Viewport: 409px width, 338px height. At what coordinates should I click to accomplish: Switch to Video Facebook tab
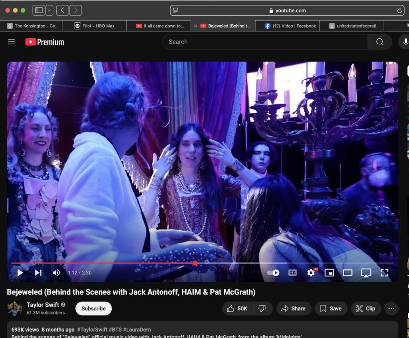[x=288, y=26]
